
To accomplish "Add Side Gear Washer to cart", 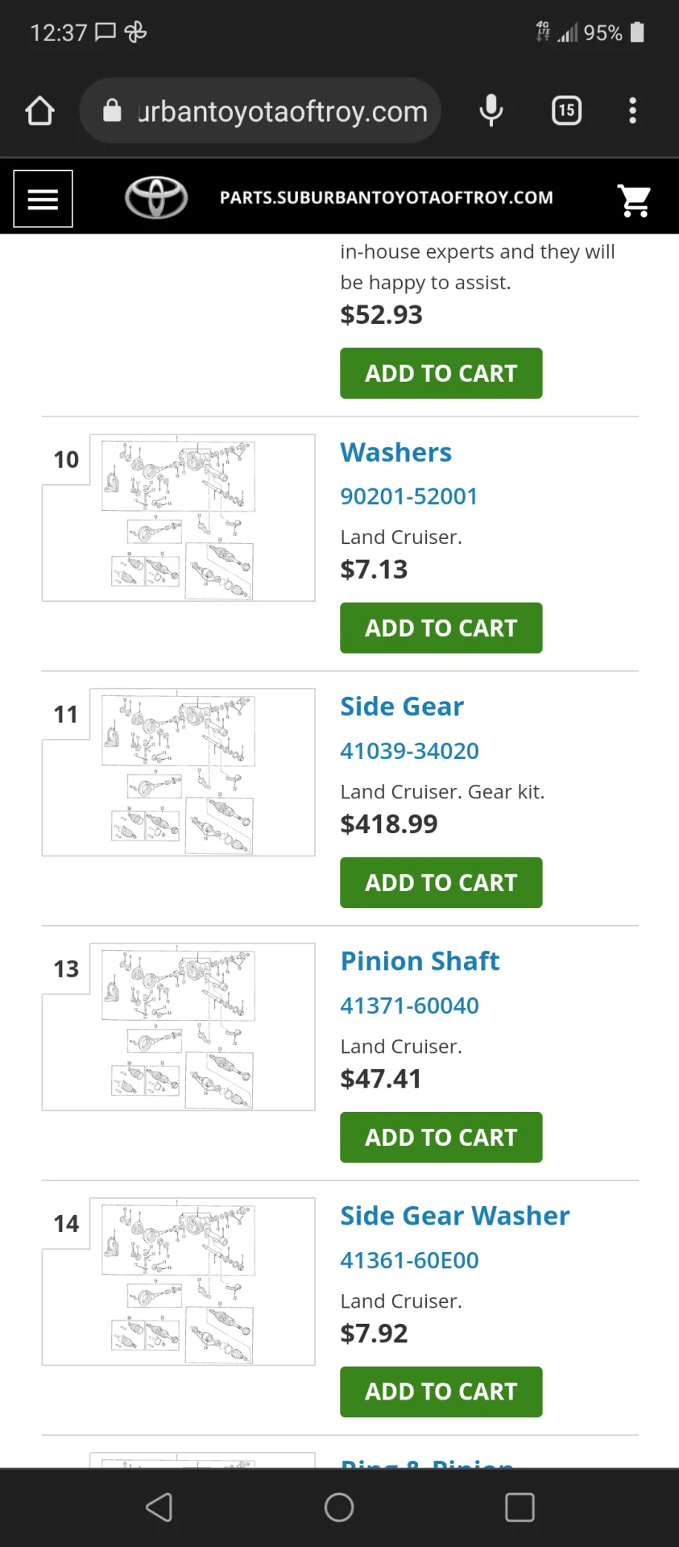I will pos(441,1391).
